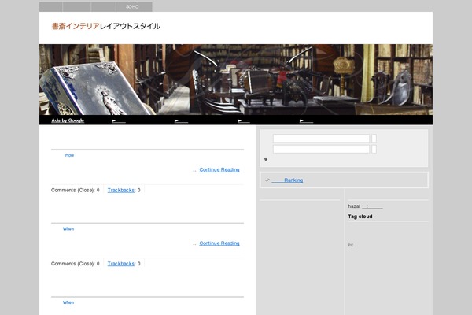
Task: Select the PC tag in the tag cloud
Action: (x=351, y=245)
